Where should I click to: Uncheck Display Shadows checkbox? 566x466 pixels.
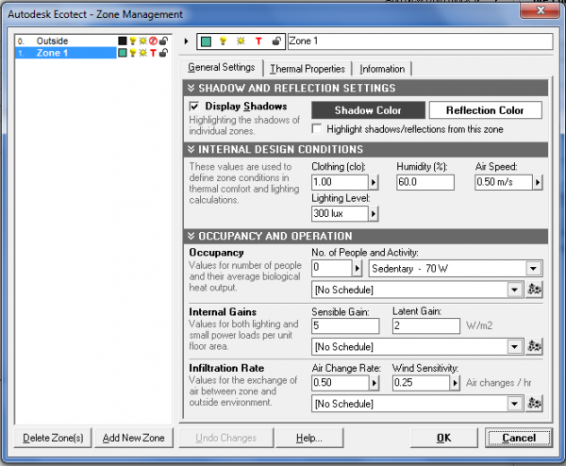pyautogui.click(x=194, y=106)
